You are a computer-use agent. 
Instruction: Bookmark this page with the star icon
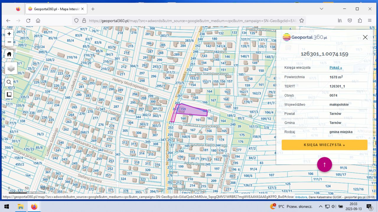[302, 21]
